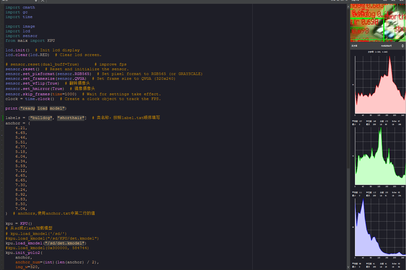The height and width of the screenshot is (270, 406).
Task: Click the print("ready load model") line
Action: [x=36, y=108]
